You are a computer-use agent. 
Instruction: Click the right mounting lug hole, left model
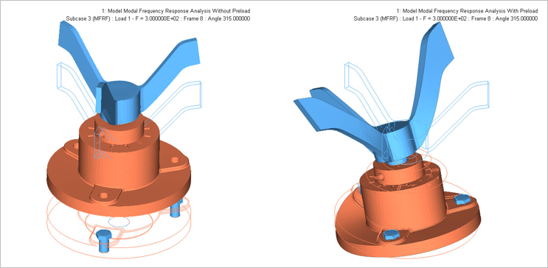click(x=175, y=160)
